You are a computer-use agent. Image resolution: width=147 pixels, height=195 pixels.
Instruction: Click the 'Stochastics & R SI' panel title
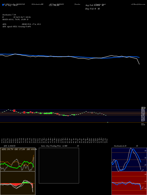pos(126,146)
